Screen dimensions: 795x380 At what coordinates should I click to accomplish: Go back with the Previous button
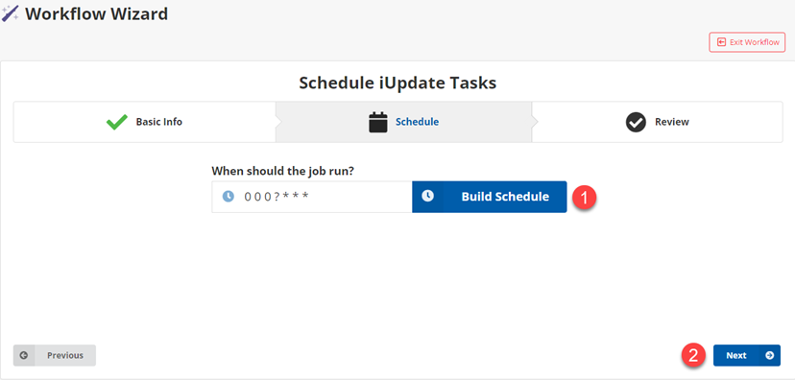(x=55, y=356)
